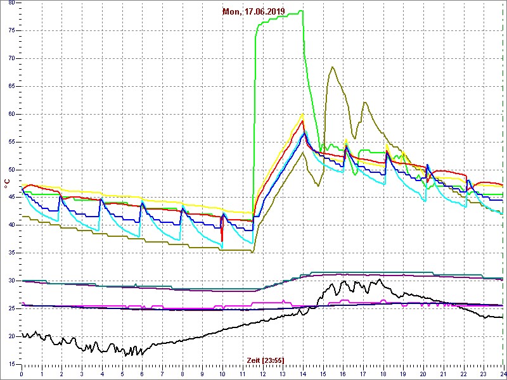Select the 15 value on the temperature axis
The image size is (507, 380).
(x=11, y=364)
